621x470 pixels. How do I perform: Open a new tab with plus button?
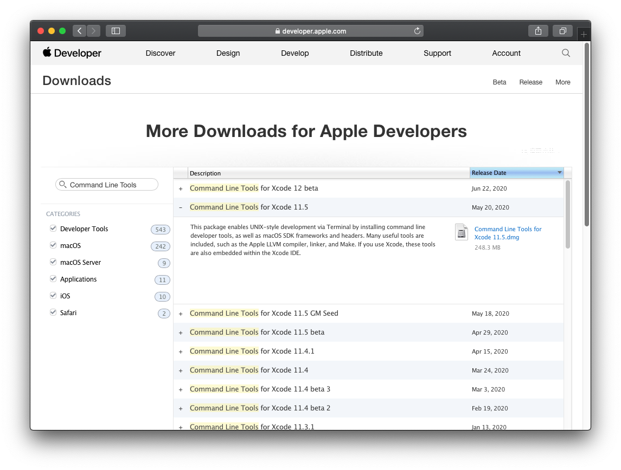pyautogui.click(x=584, y=35)
